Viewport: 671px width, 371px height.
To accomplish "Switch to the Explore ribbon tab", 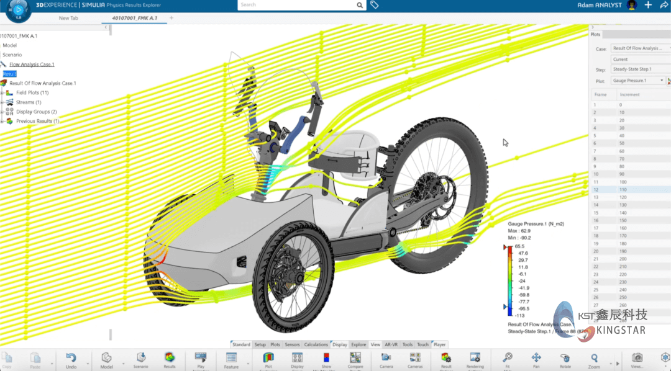I will [359, 344].
